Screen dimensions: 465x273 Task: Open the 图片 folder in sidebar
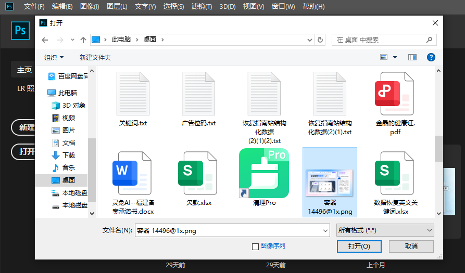[64, 131]
